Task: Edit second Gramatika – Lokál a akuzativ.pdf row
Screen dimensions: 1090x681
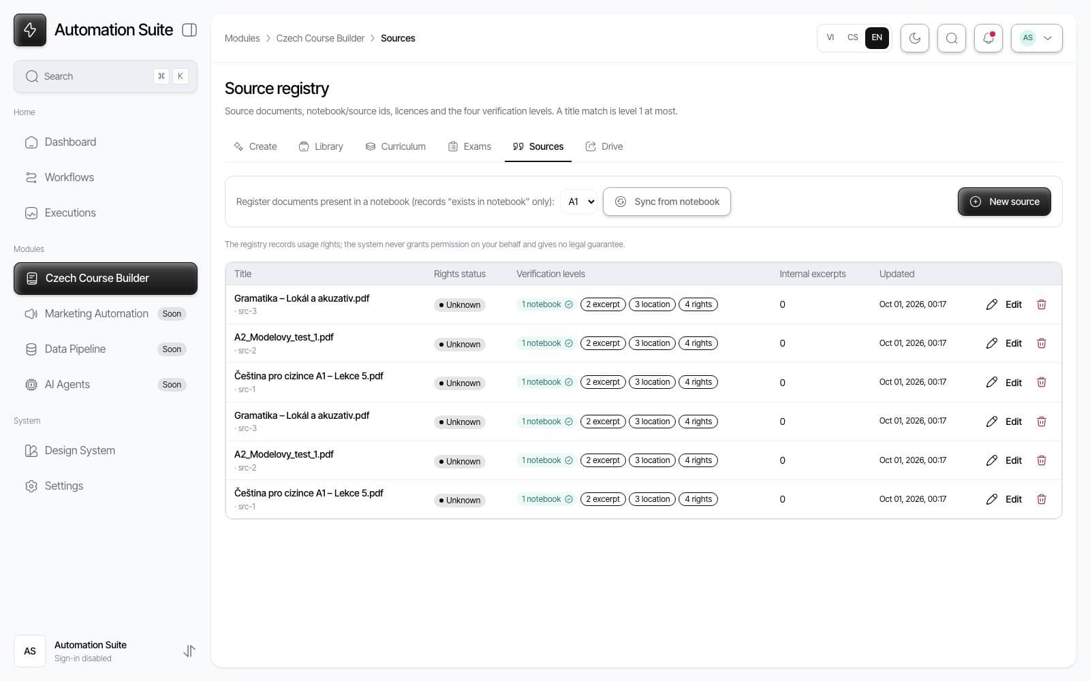Action: (1004, 422)
